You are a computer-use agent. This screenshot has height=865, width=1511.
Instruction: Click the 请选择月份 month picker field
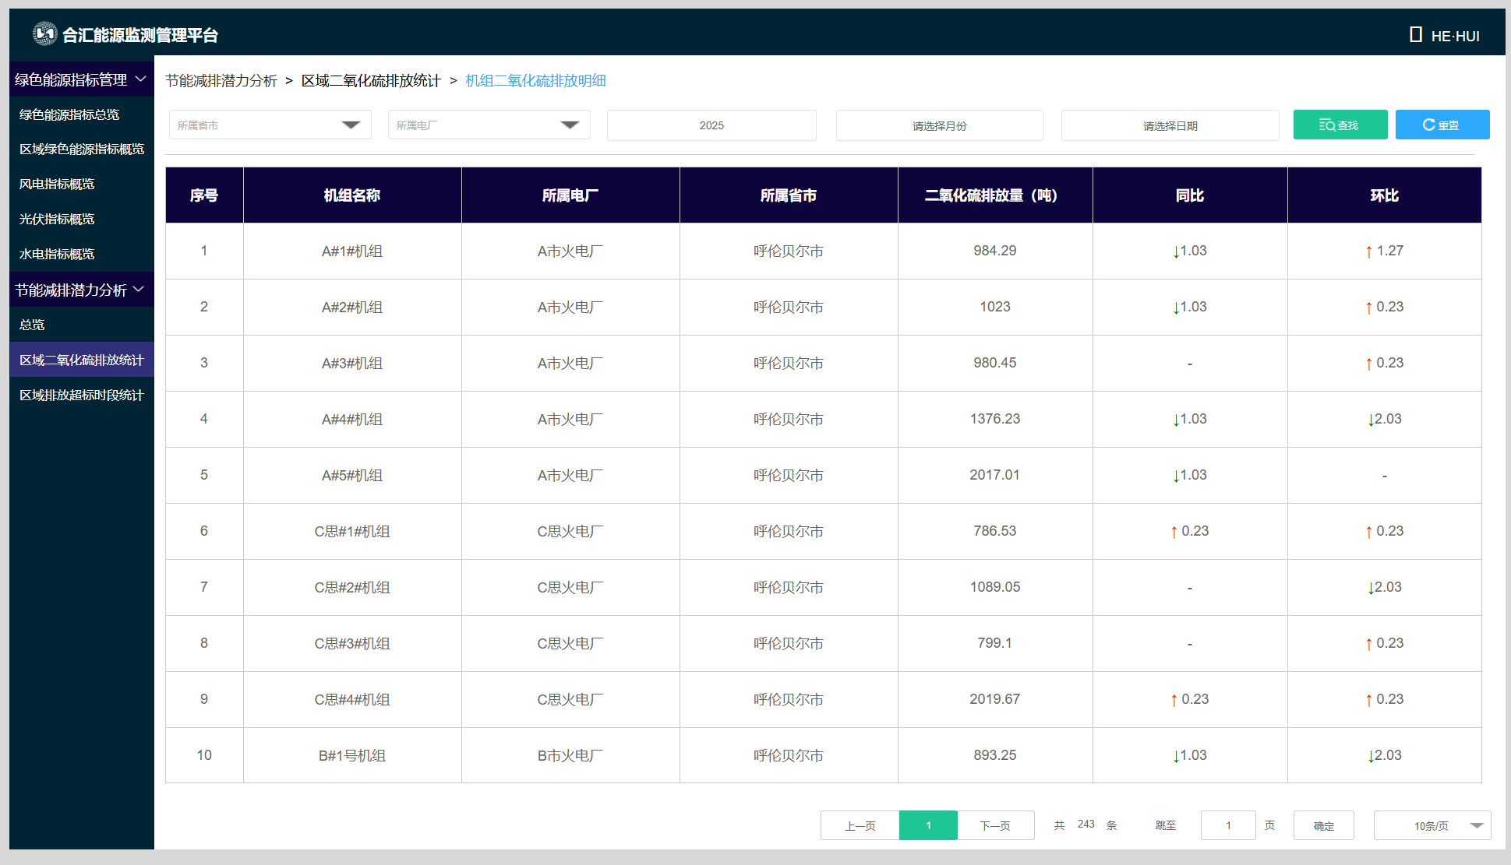click(x=939, y=125)
